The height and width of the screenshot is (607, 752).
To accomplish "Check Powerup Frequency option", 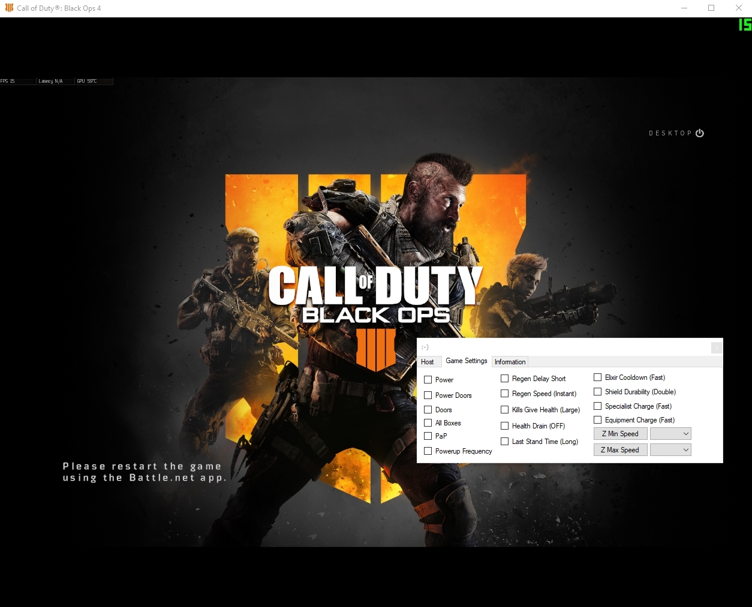I will pyautogui.click(x=428, y=451).
